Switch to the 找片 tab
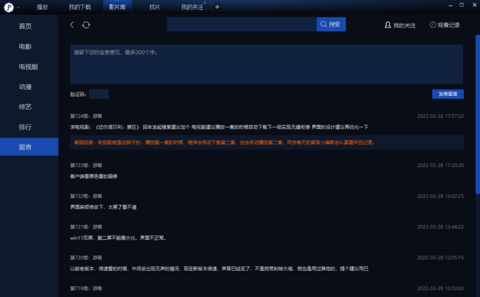This screenshot has width=480, height=297. pyautogui.click(x=154, y=7)
